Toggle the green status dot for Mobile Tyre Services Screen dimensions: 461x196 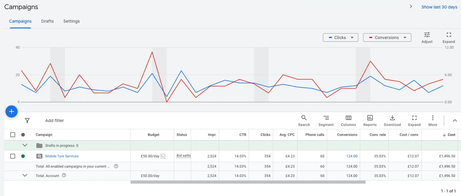pyautogui.click(x=23, y=156)
